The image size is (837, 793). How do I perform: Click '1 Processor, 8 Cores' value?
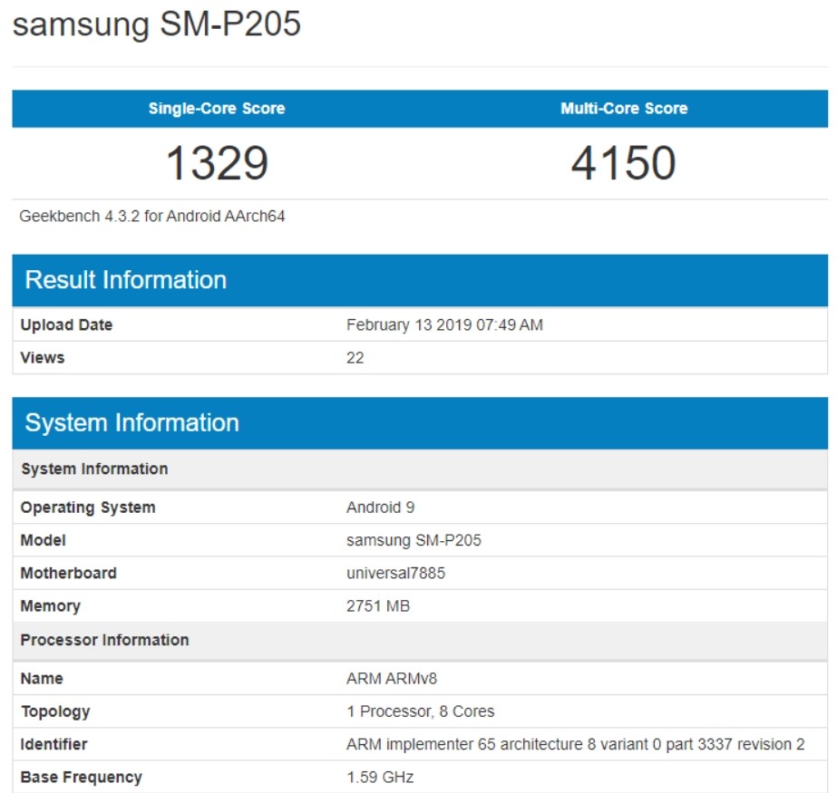[421, 711]
